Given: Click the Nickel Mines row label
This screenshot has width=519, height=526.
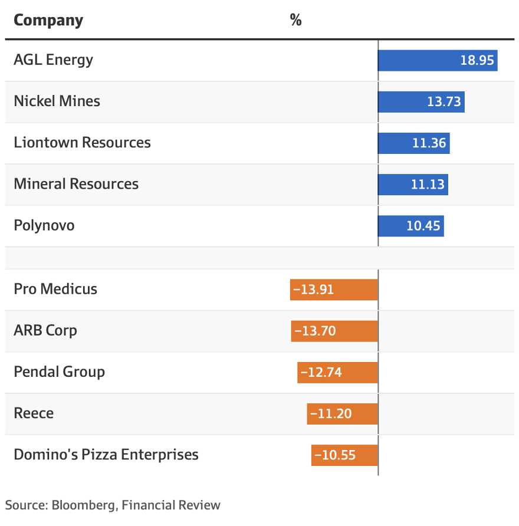Looking at the screenshot, I should pyautogui.click(x=57, y=101).
